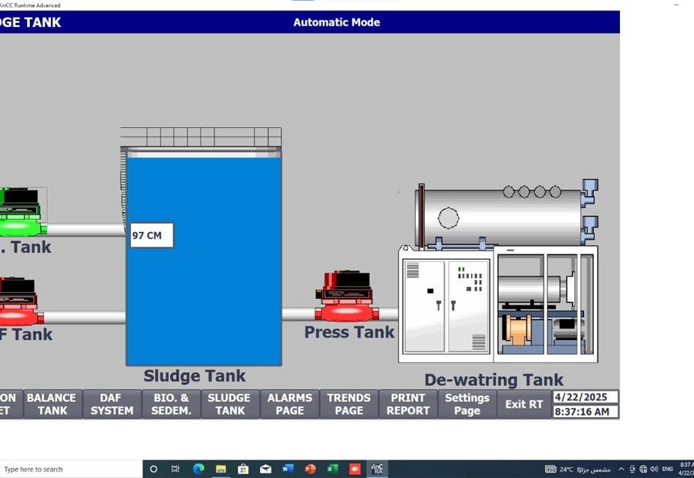Click the Press Tank label
Viewport: 694px width, 478px height.
349,332
